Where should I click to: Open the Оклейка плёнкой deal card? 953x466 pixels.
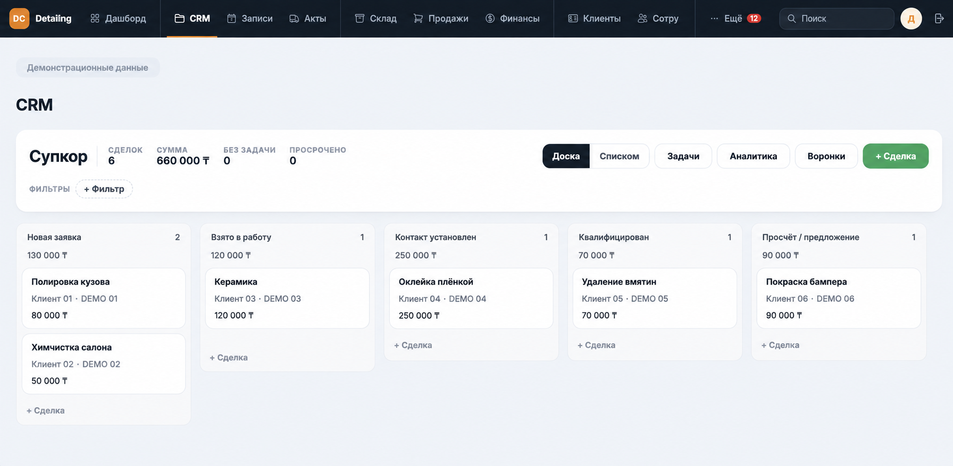[471, 298]
